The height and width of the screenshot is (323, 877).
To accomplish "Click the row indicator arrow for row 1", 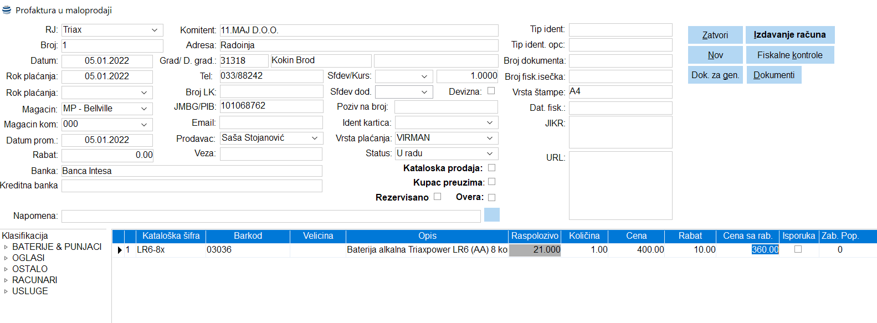I will (x=119, y=250).
